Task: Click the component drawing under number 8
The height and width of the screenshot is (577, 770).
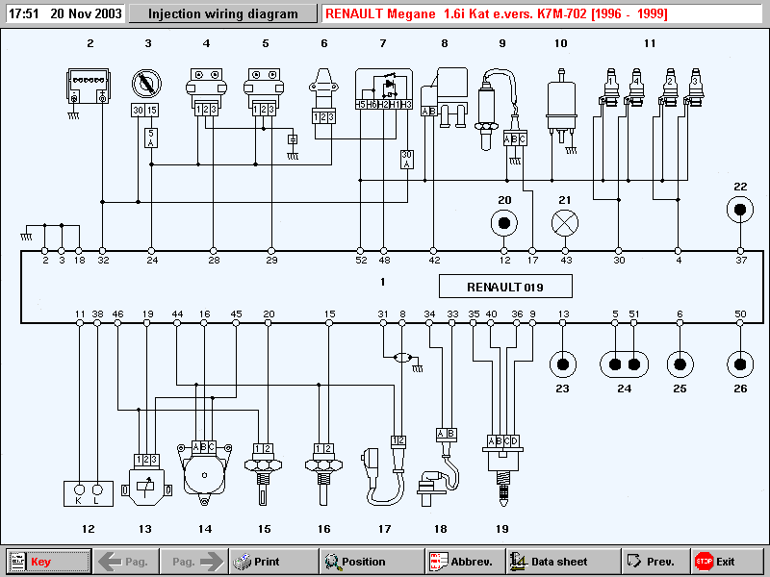Action: [444, 97]
